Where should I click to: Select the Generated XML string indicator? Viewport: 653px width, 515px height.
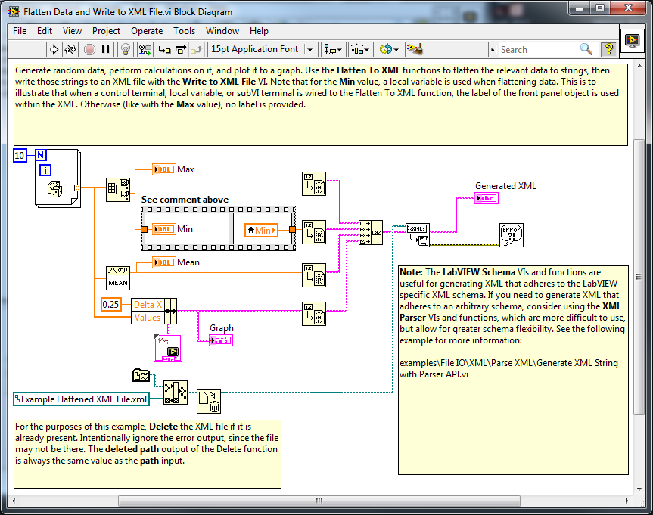click(487, 198)
